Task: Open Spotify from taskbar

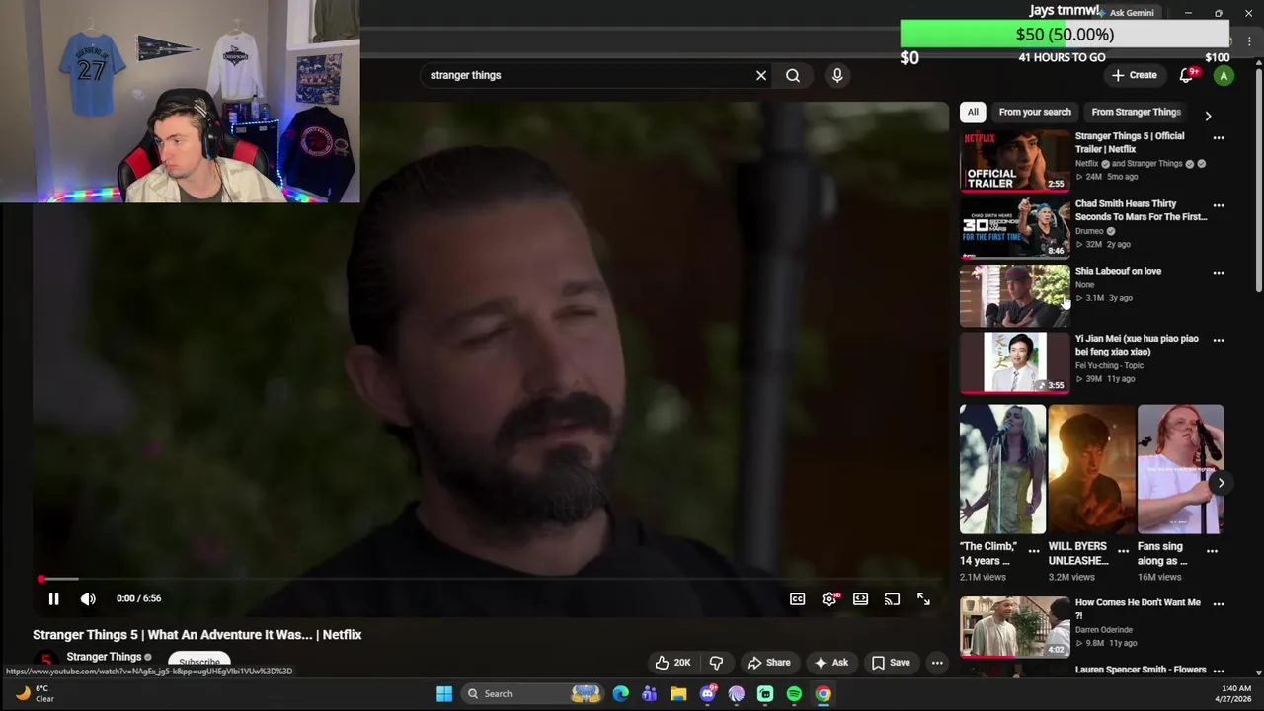Action: 794,694
